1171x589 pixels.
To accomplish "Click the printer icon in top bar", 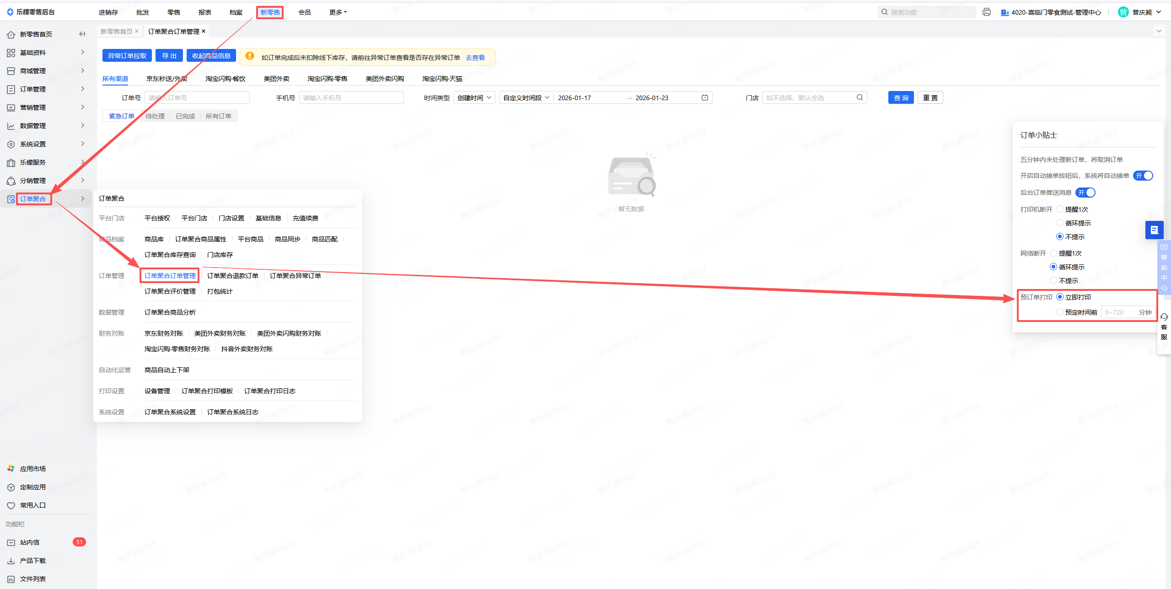I will pyautogui.click(x=987, y=12).
